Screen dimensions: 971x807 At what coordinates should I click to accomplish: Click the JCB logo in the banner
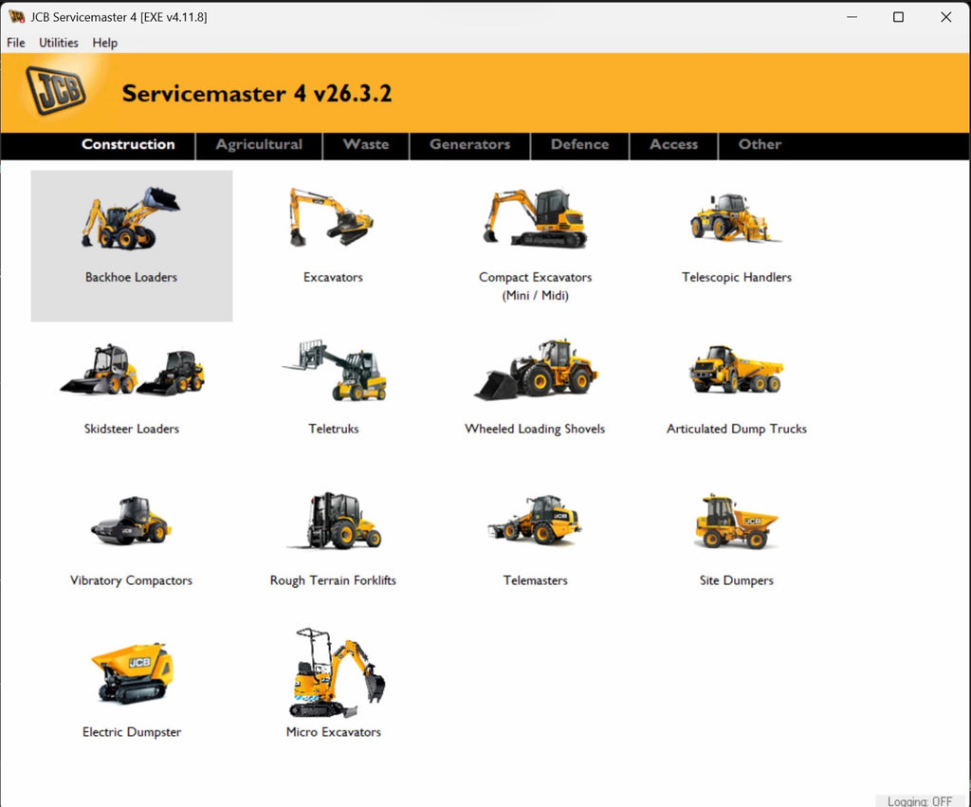coord(56,91)
